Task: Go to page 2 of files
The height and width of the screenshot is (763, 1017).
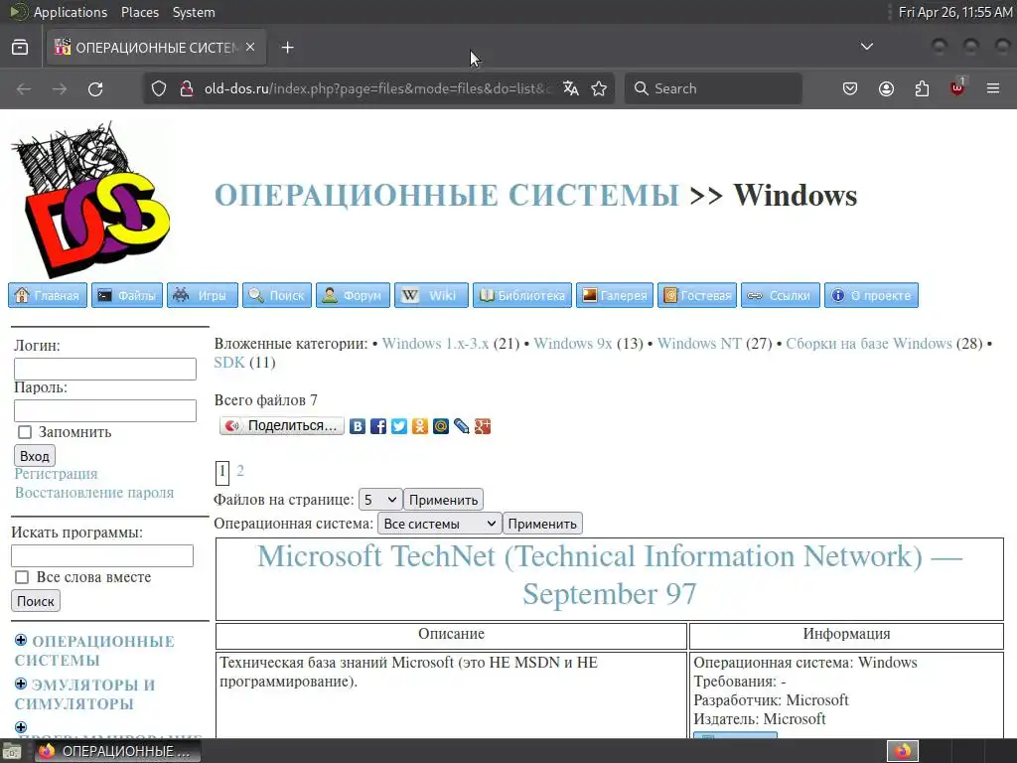Action: 240,470
